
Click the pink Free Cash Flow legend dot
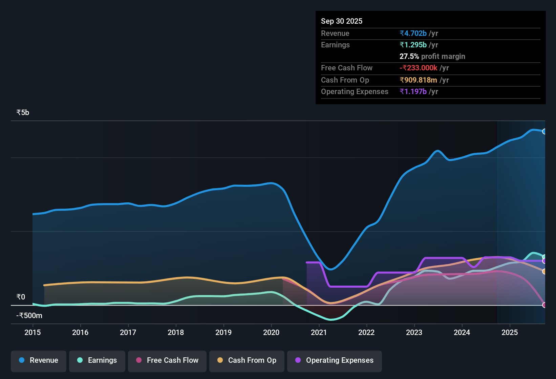tap(138, 360)
